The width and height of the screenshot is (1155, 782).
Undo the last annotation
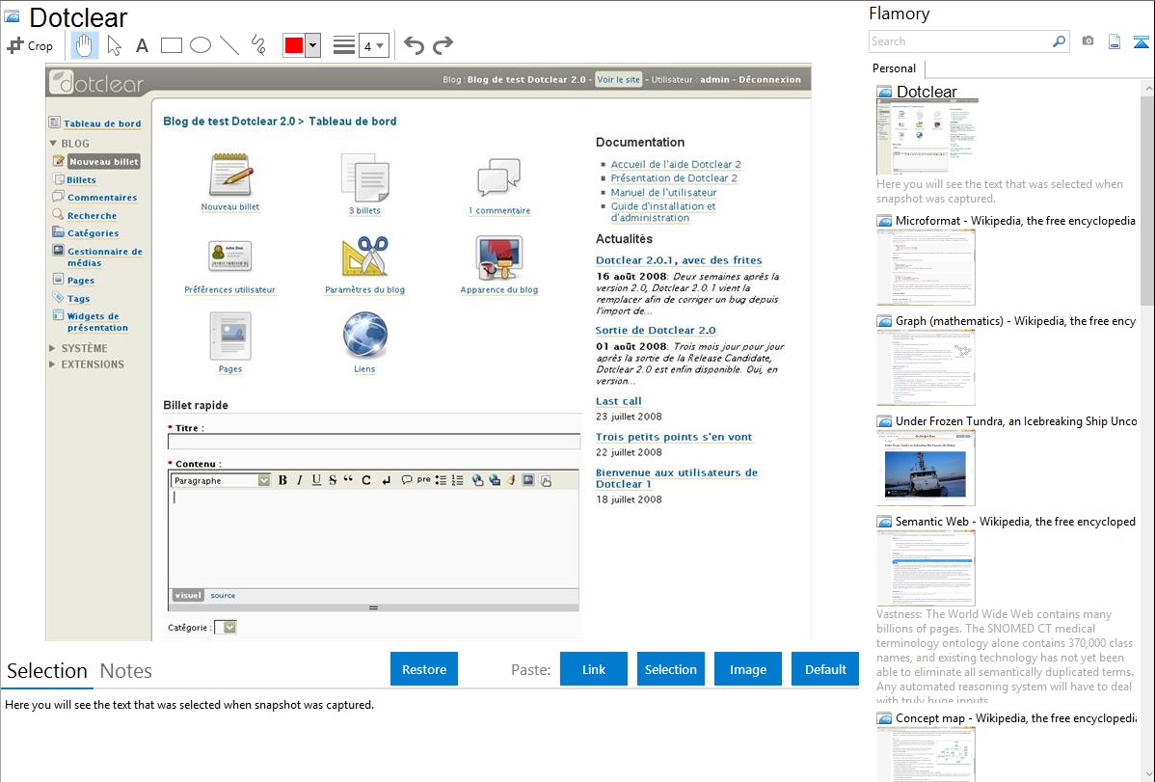[x=414, y=45]
